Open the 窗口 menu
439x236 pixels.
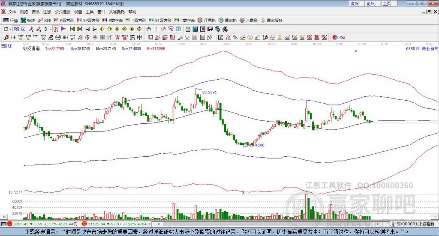click(101, 12)
